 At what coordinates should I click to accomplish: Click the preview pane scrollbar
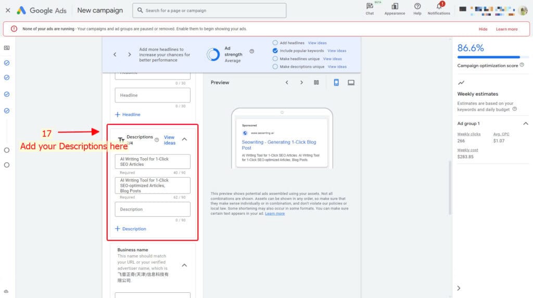pos(450,187)
